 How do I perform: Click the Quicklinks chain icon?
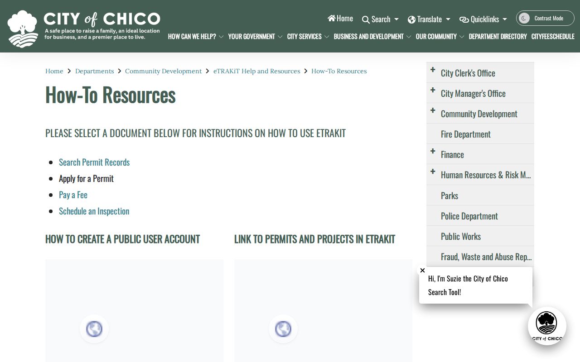tap(464, 19)
